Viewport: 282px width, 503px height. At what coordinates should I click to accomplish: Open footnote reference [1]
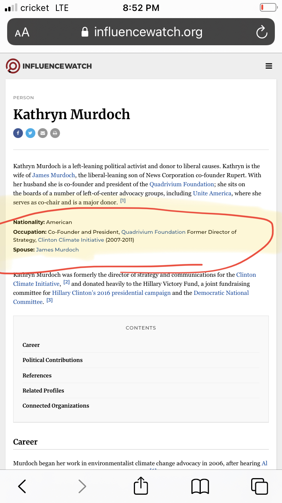123,201
